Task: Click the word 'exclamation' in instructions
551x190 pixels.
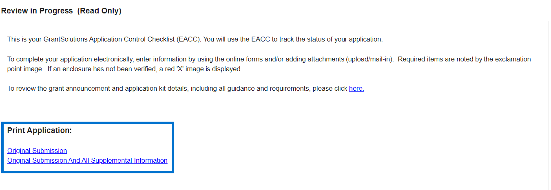Action: click(x=514, y=59)
